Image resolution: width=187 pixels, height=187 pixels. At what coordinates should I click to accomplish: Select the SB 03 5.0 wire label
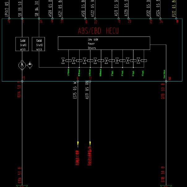20,9
